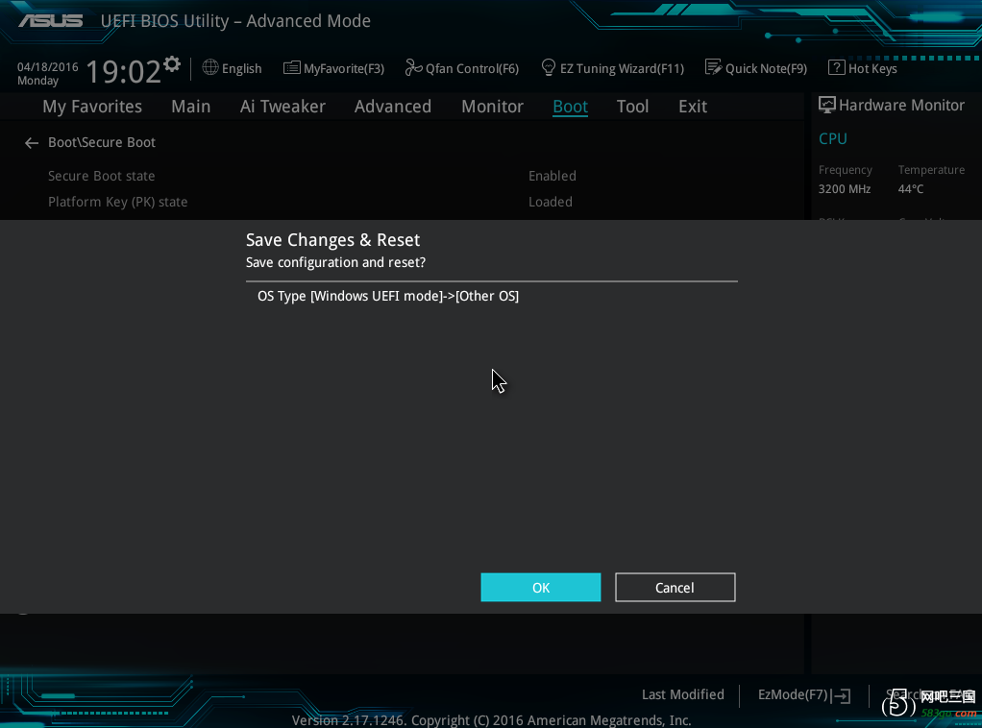Click the Save configuration and reset? prompt

point(335,262)
